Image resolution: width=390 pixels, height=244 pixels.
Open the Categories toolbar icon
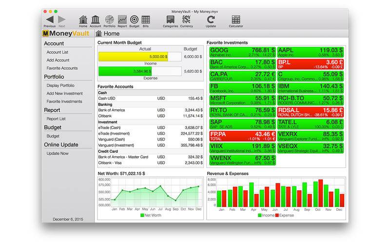click(x=170, y=19)
